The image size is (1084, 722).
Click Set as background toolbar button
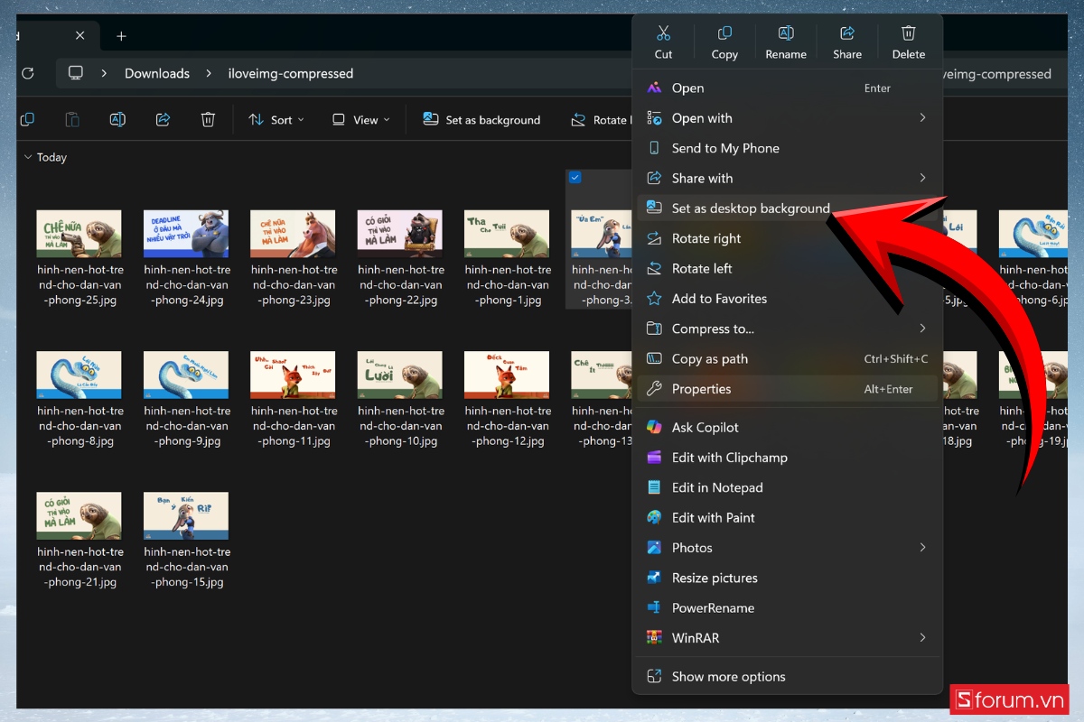coord(481,120)
